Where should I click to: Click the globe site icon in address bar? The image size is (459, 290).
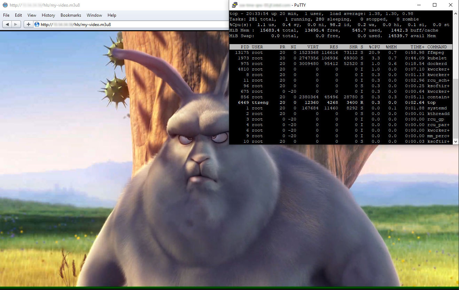[x=37, y=24]
